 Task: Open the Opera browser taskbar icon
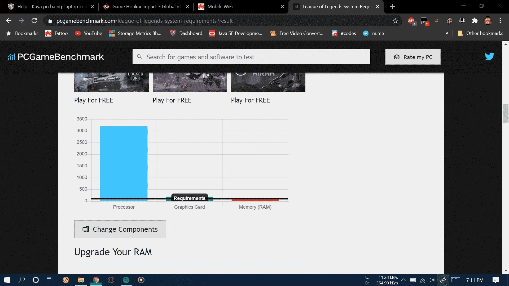(111, 280)
